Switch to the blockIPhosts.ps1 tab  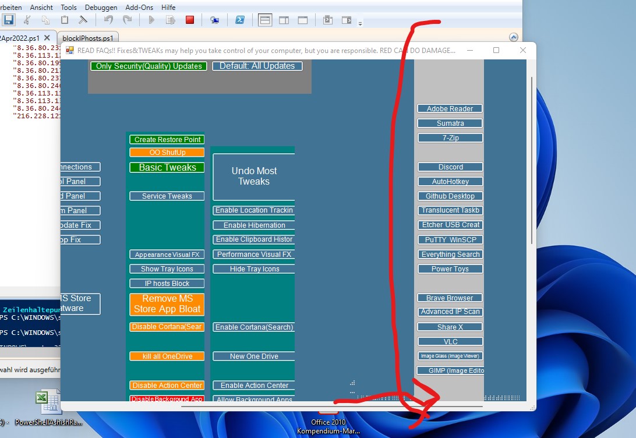pos(87,38)
